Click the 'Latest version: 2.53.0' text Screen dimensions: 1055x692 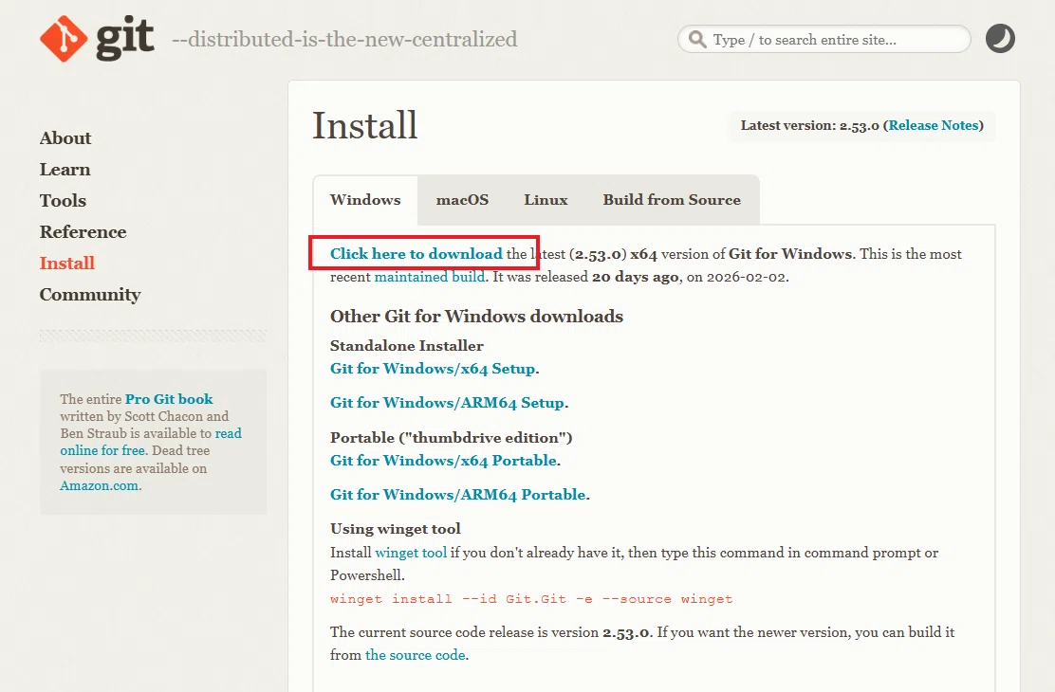810,125
